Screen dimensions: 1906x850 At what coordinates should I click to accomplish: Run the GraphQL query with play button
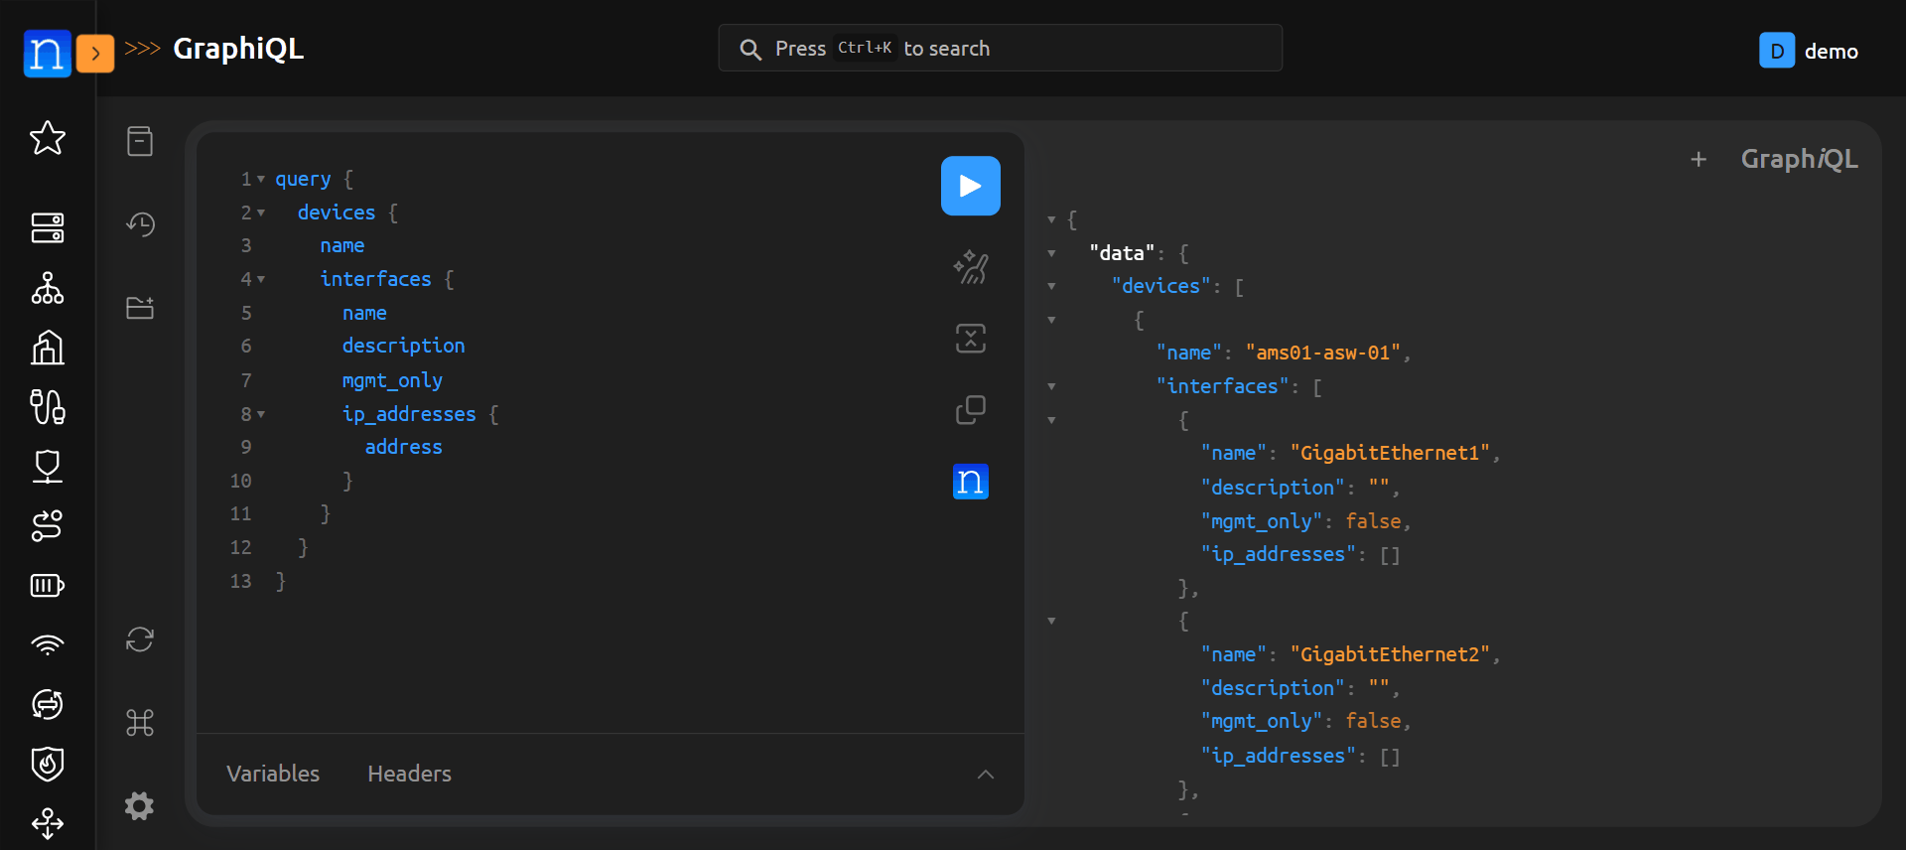(970, 186)
